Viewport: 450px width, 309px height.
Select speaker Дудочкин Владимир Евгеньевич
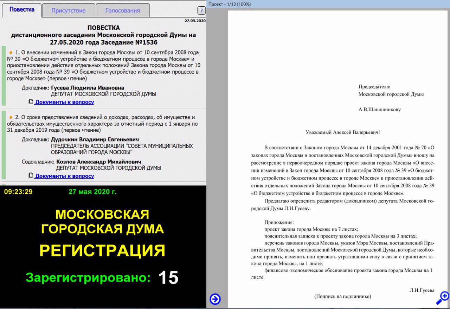click(95, 139)
